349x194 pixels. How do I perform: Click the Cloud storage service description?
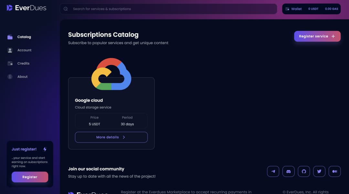point(93,107)
